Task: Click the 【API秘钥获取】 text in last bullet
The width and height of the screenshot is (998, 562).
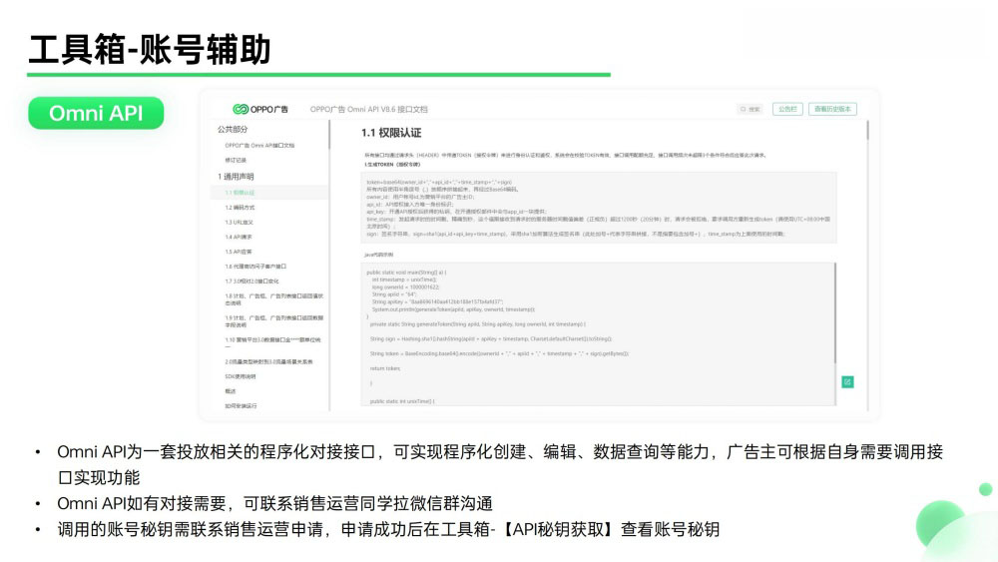Action: pos(559,529)
